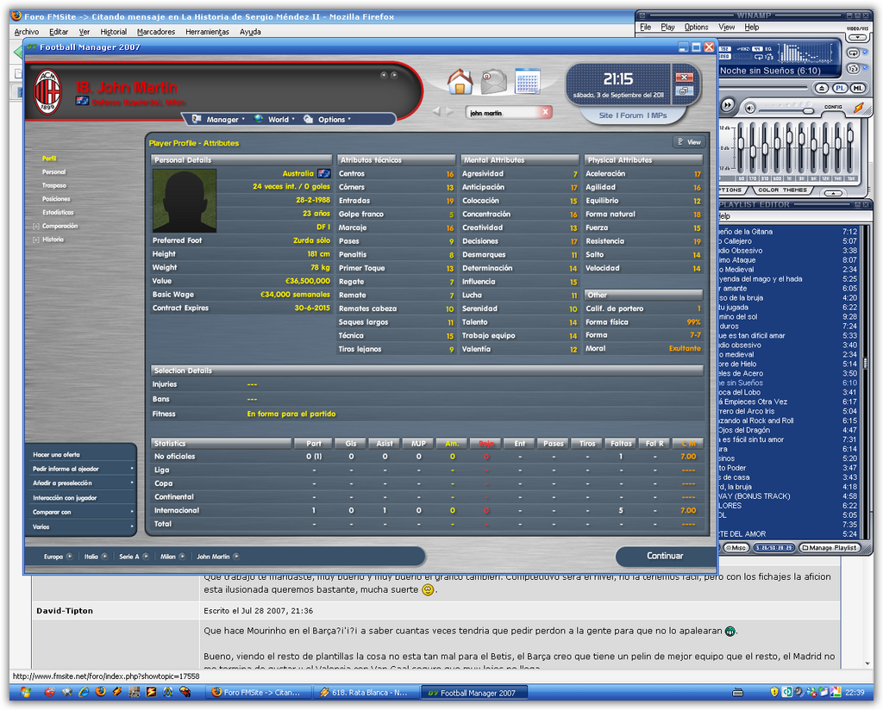Toggle the Winamp media library ML button
This screenshot has height=710, width=883.
(x=858, y=89)
